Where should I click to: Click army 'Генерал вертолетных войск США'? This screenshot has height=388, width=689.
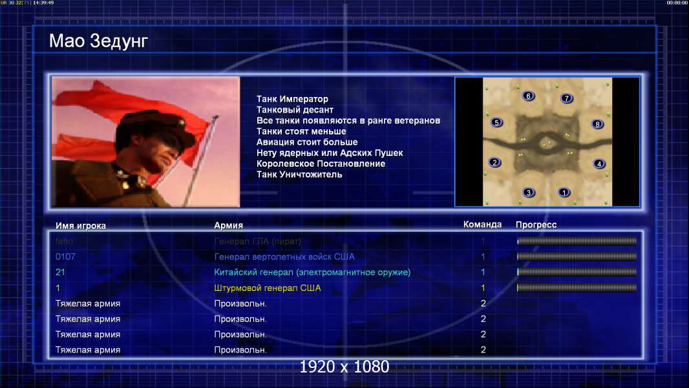pyautogui.click(x=284, y=257)
